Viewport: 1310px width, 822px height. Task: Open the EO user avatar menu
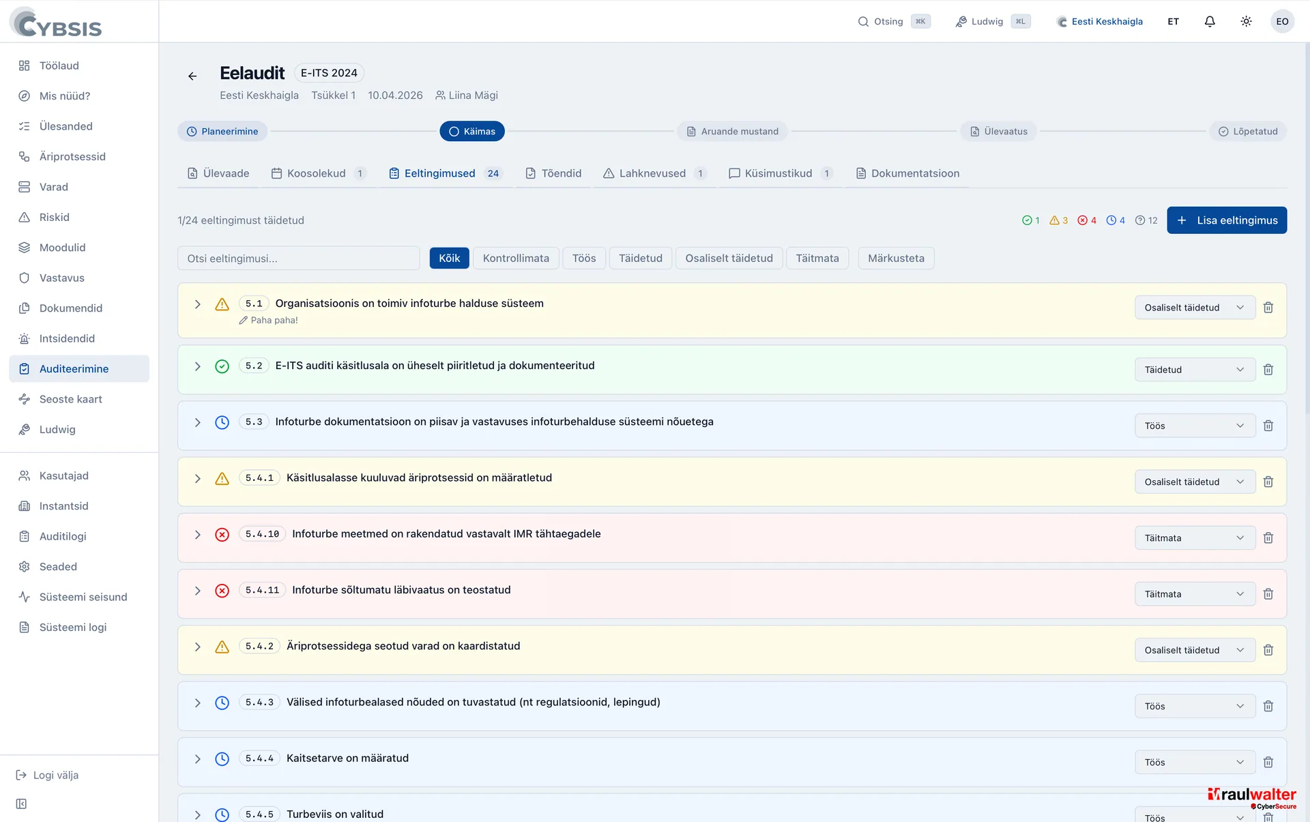tap(1282, 22)
